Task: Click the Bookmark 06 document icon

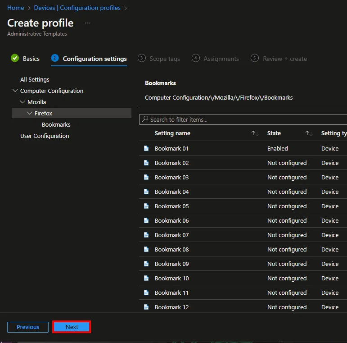Action: pos(146,220)
